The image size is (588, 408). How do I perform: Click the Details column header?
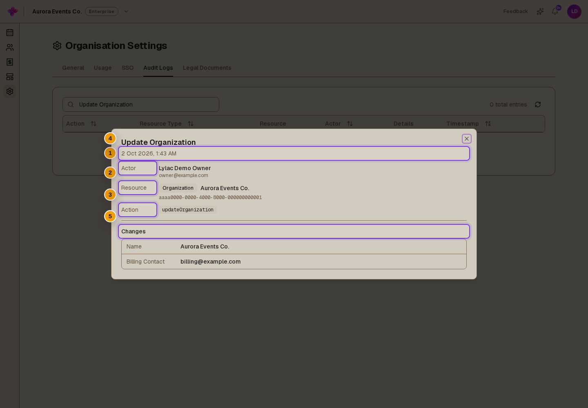click(x=403, y=124)
